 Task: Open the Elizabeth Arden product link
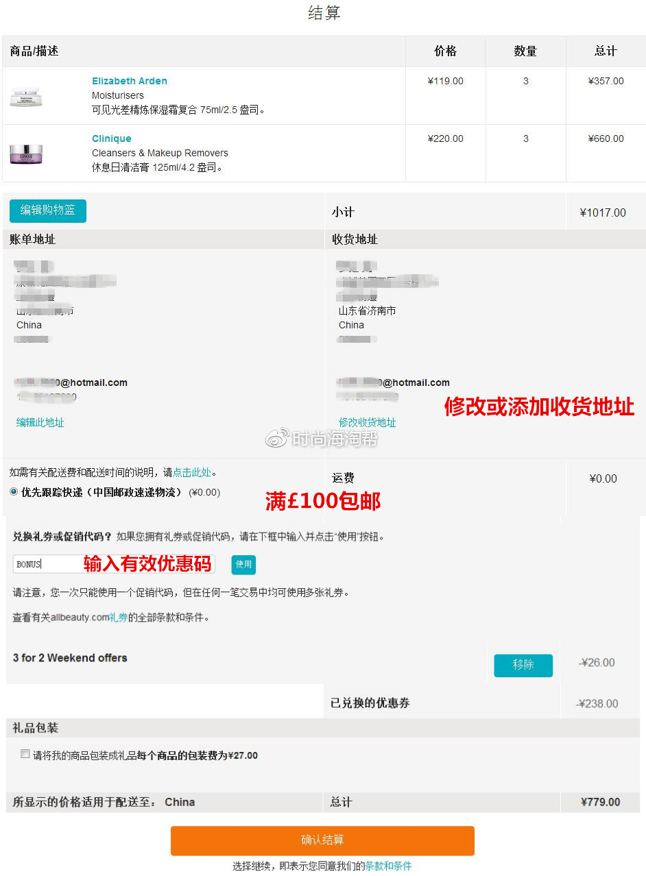point(130,81)
